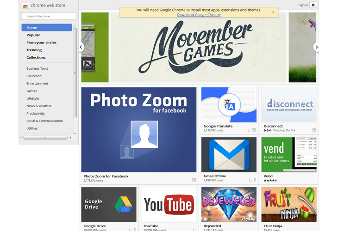Click the Vend title text
The image size is (338, 231).
268,176
